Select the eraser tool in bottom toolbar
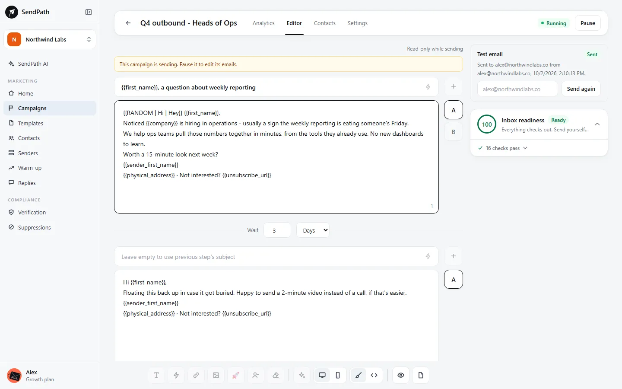Screen dimensions: 622x389 pyautogui.click(x=276, y=375)
